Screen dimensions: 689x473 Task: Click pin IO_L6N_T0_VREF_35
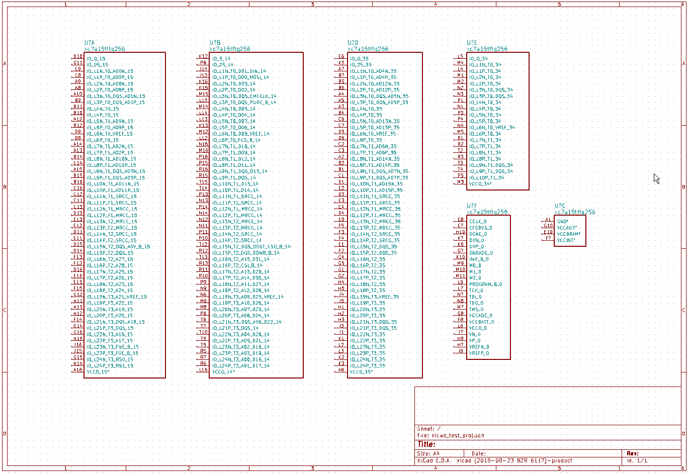pyautogui.click(x=373, y=134)
